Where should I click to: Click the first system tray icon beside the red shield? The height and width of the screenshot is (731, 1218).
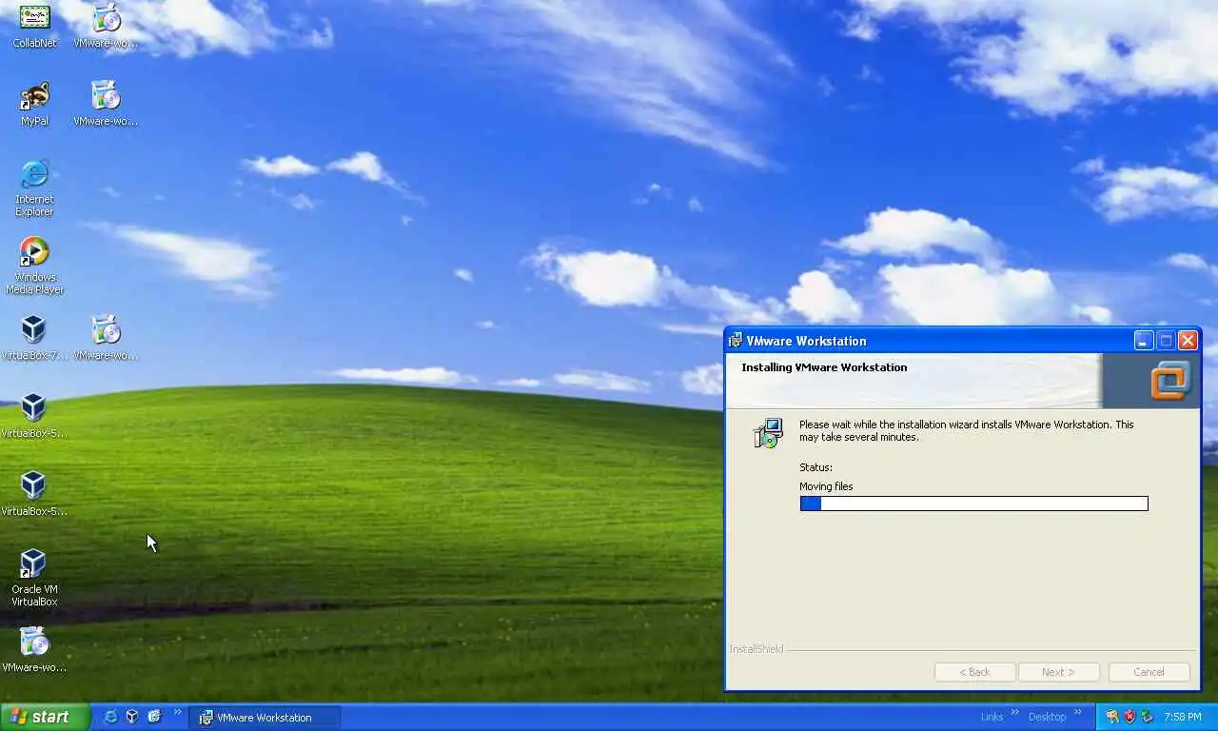[x=1111, y=717]
